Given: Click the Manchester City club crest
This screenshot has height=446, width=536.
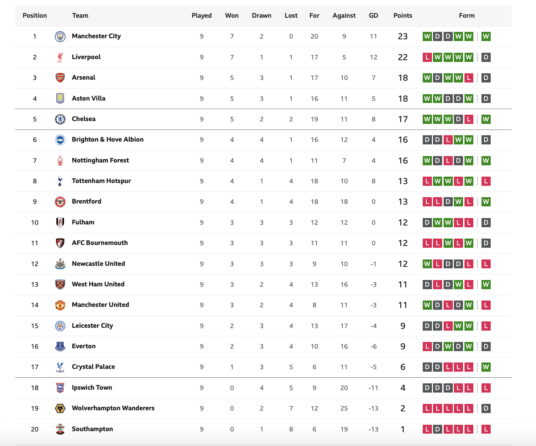Looking at the screenshot, I should pos(60,36).
